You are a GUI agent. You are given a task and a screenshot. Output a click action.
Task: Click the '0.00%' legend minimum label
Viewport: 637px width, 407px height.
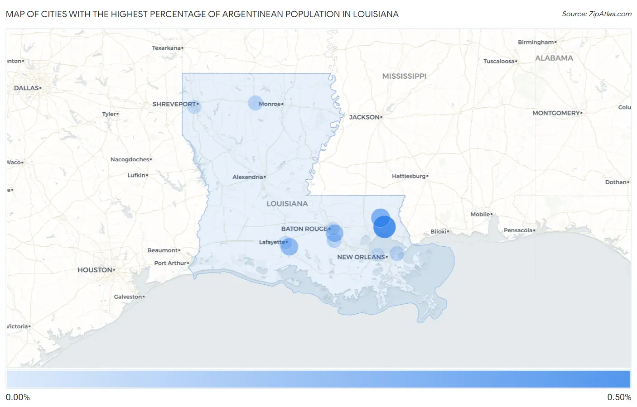pos(18,397)
